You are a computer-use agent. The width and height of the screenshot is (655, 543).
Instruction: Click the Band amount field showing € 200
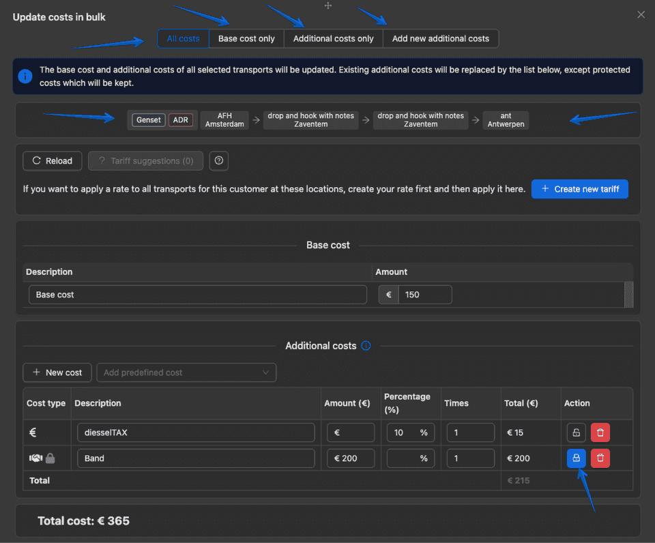coord(351,458)
